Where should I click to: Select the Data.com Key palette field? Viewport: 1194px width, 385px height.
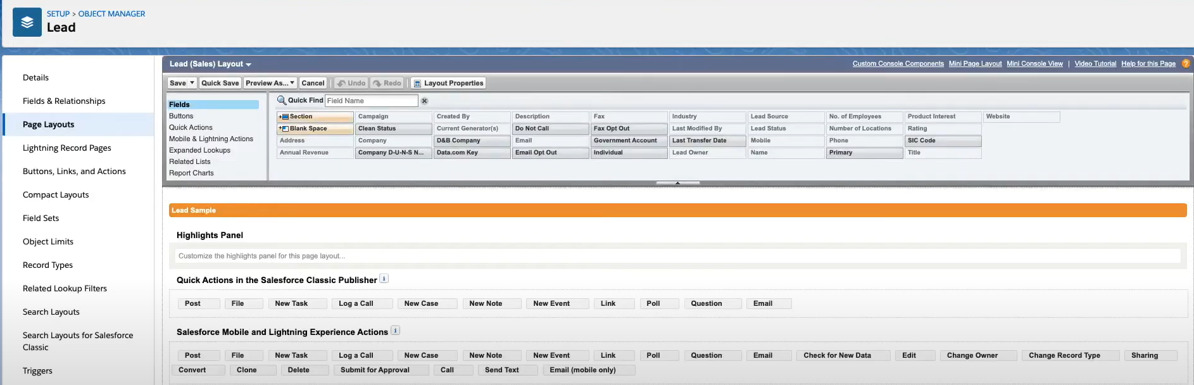472,153
